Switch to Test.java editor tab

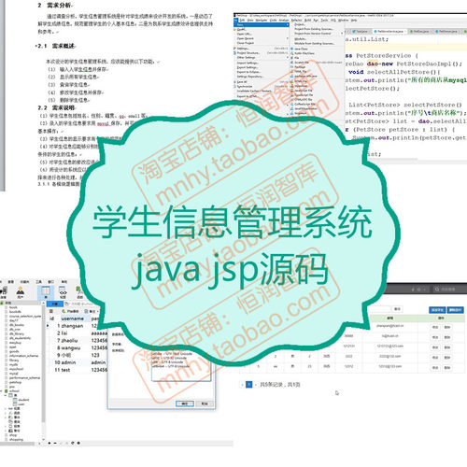coord(361,32)
